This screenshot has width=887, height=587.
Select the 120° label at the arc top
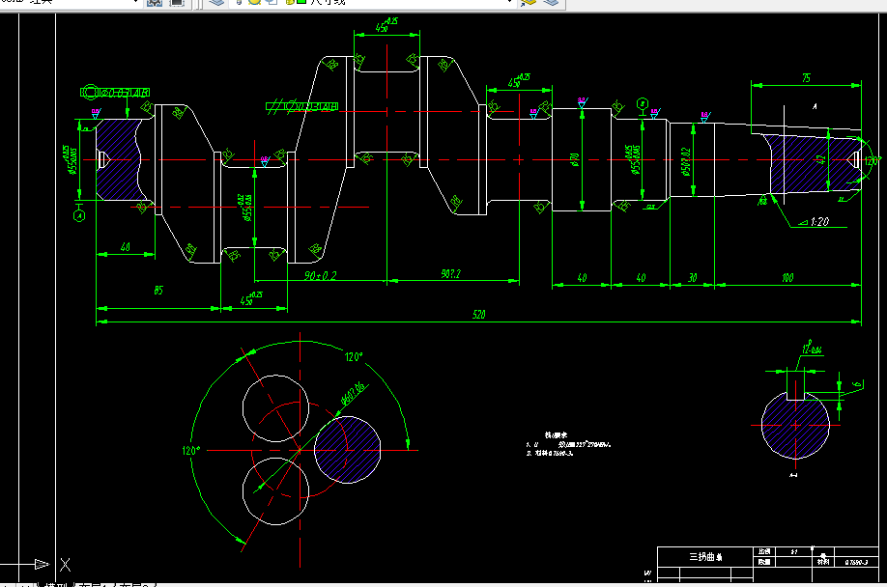354,357
